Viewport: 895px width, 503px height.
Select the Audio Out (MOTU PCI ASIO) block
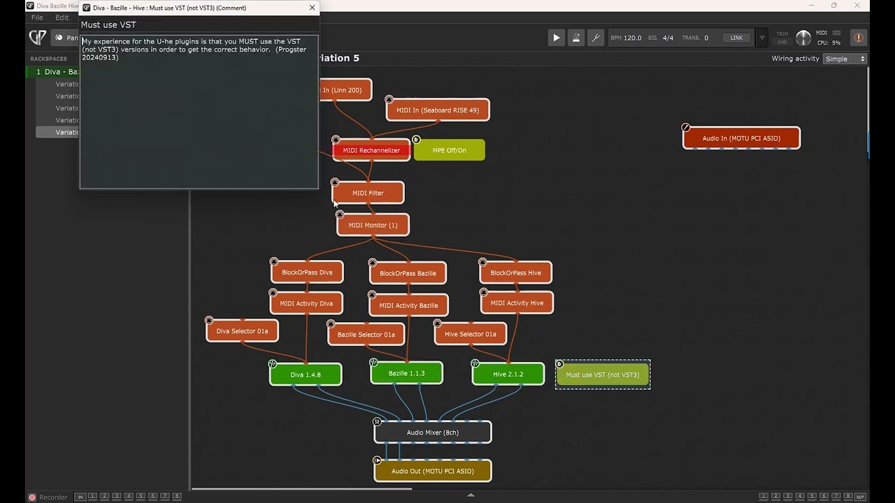(x=433, y=471)
